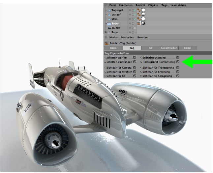Select the Strip object
The width and height of the screenshot is (213, 173).
click(114, 19)
